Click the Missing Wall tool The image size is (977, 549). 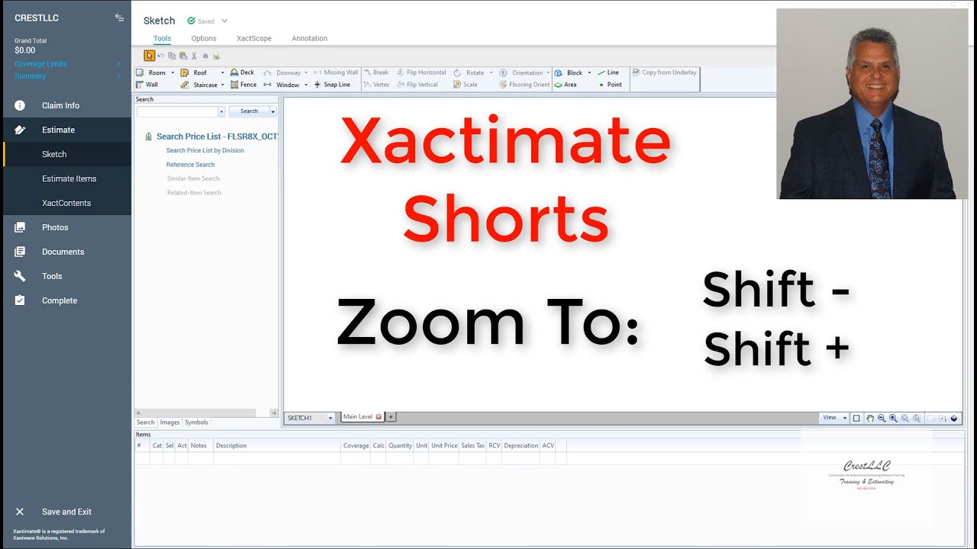(x=336, y=72)
